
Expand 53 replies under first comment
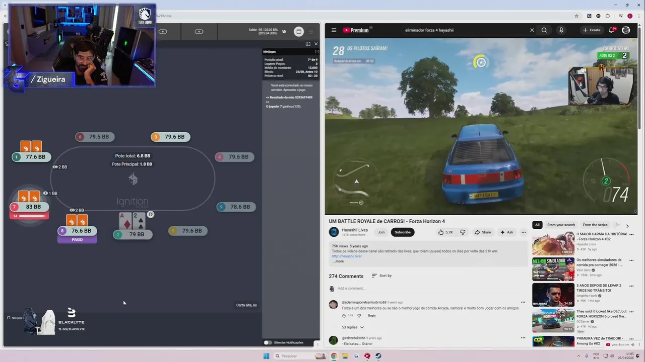(x=352, y=327)
